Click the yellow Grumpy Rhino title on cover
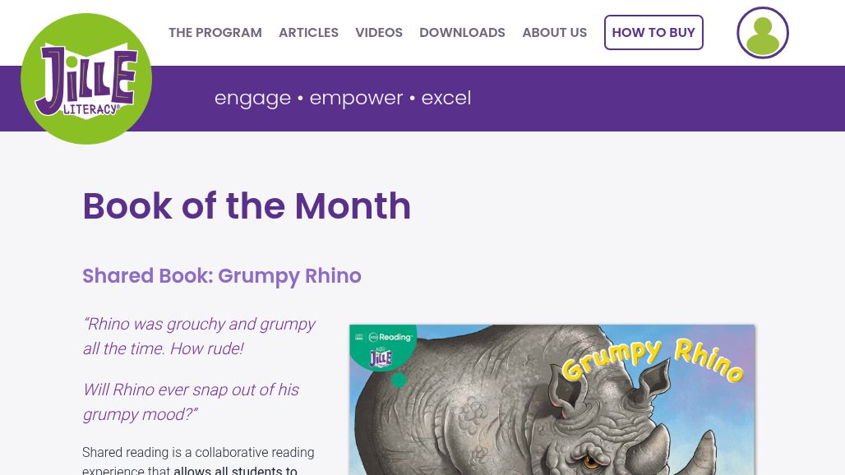Viewport: 845px width, 475px height. (x=652, y=360)
